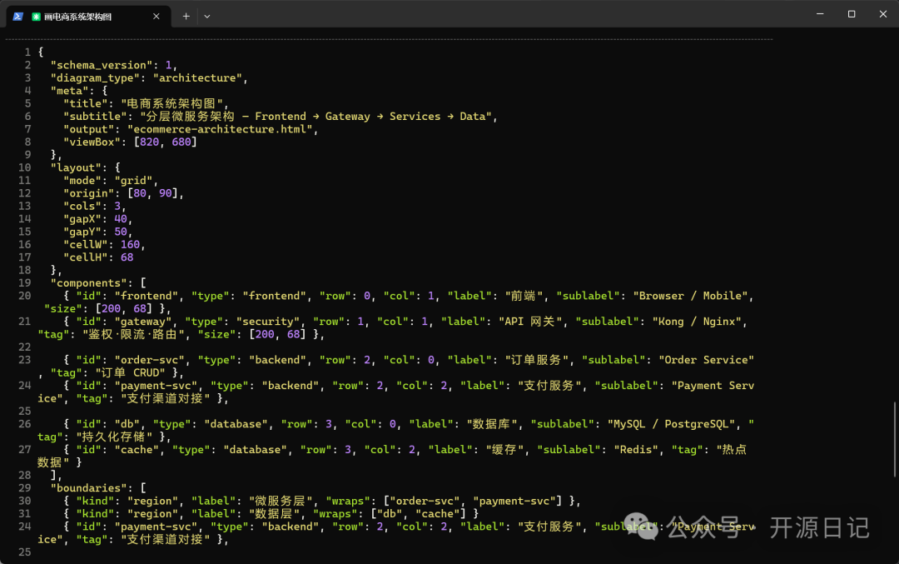Click the "security" type value
The width and height of the screenshot is (899, 564).
coord(268,322)
